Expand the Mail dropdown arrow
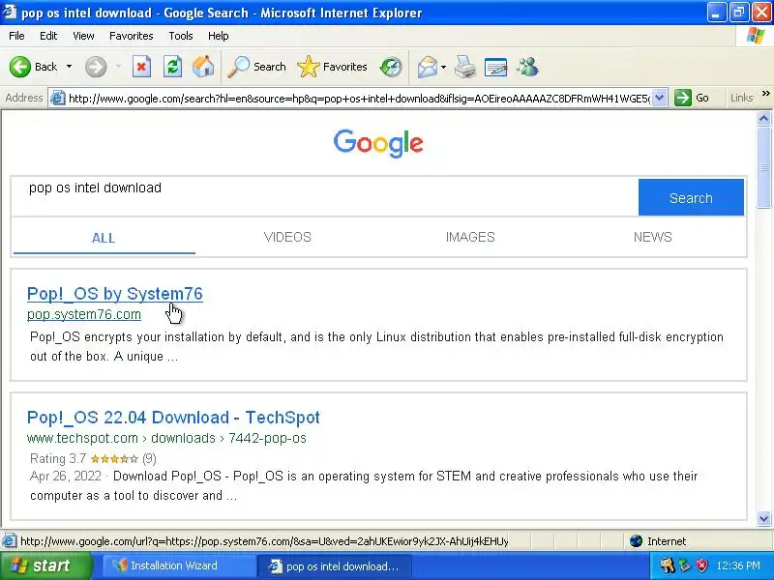774x580 pixels. [443, 67]
